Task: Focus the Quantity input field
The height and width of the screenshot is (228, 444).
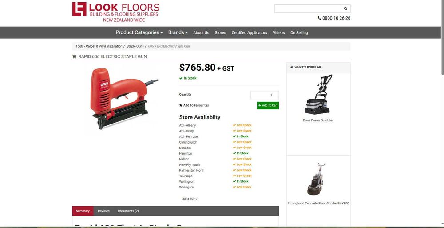Action: pos(265,95)
